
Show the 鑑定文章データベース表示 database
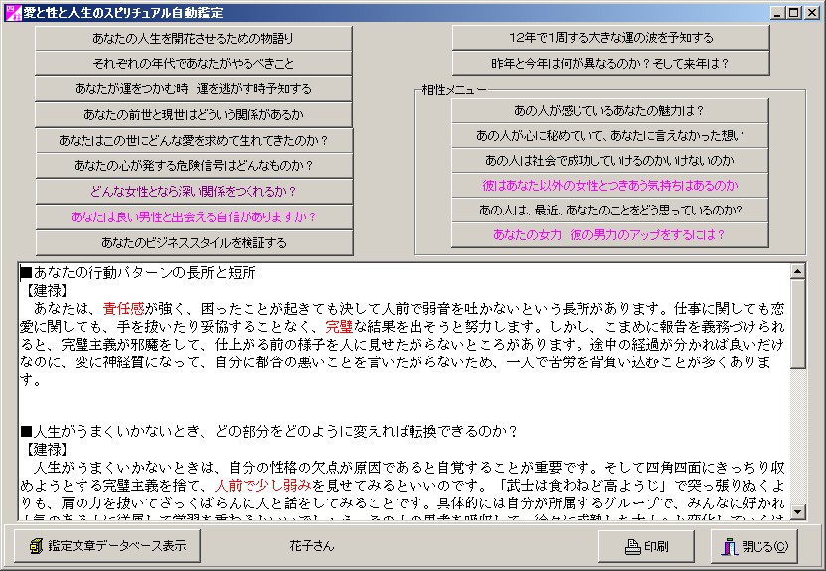(x=107, y=546)
